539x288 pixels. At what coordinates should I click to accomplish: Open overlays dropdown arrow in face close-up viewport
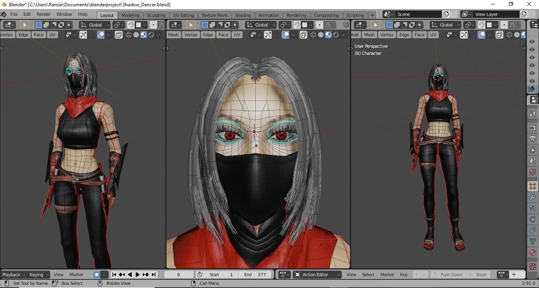pos(293,35)
